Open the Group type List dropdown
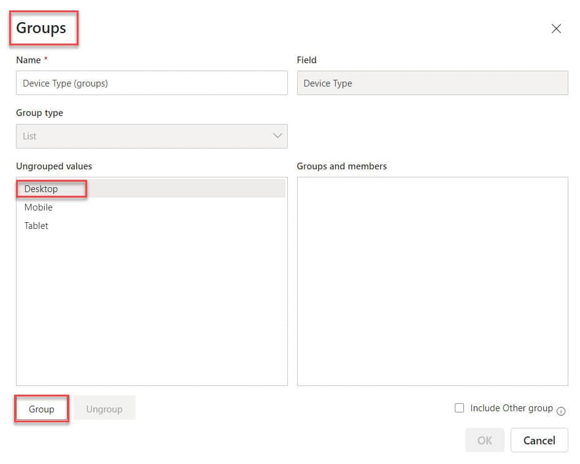This screenshot has height=464, width=580. click(152, 136)
